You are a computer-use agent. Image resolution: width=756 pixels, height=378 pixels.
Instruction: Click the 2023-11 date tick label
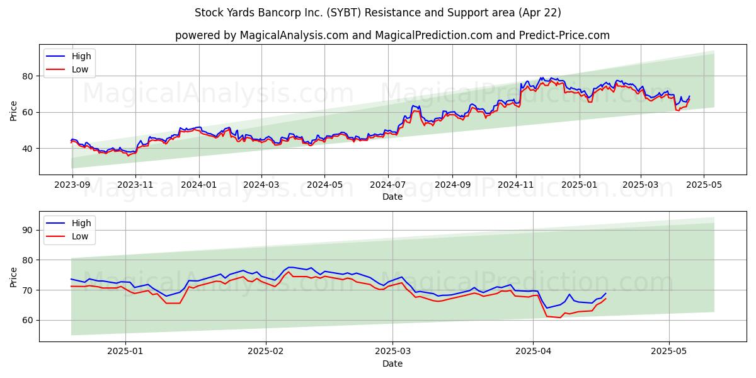[135, 185]
